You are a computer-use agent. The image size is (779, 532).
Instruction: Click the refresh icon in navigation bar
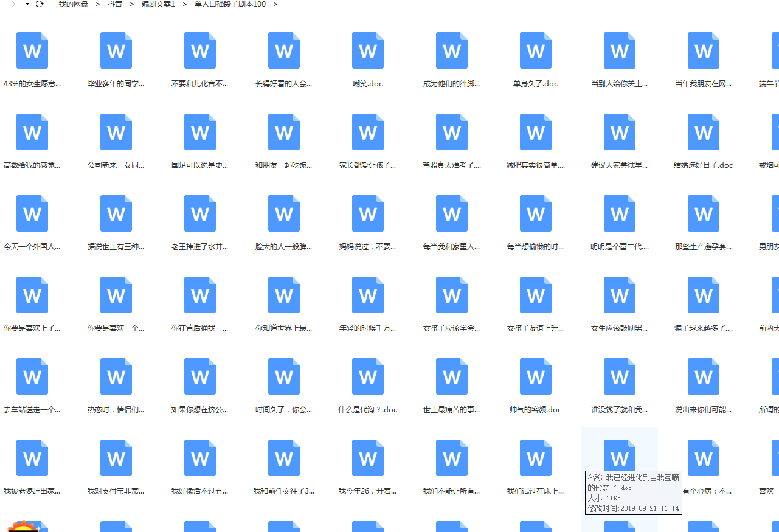pyautogui.click(x=40, y=4)
